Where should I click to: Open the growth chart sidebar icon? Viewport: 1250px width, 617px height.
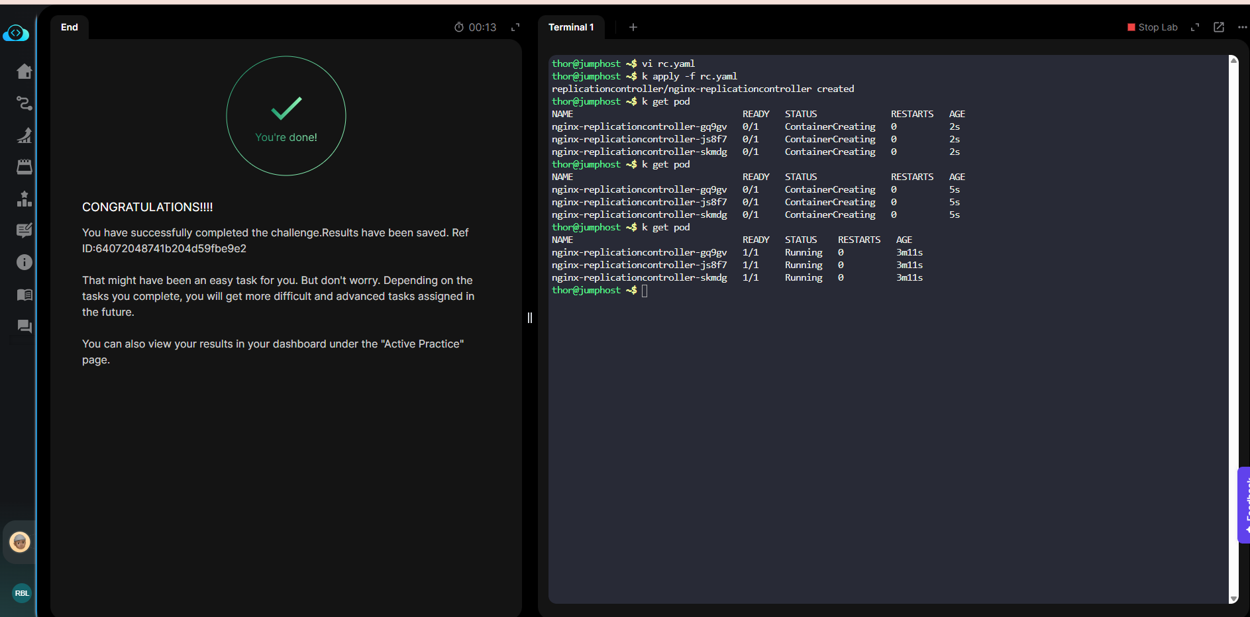25,135
